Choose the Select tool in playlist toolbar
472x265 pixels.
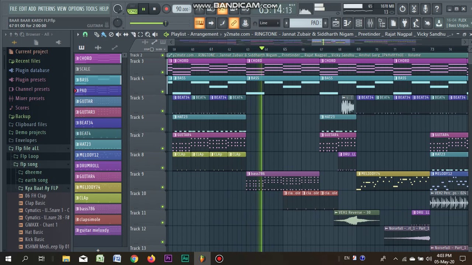tap(140, 34)
